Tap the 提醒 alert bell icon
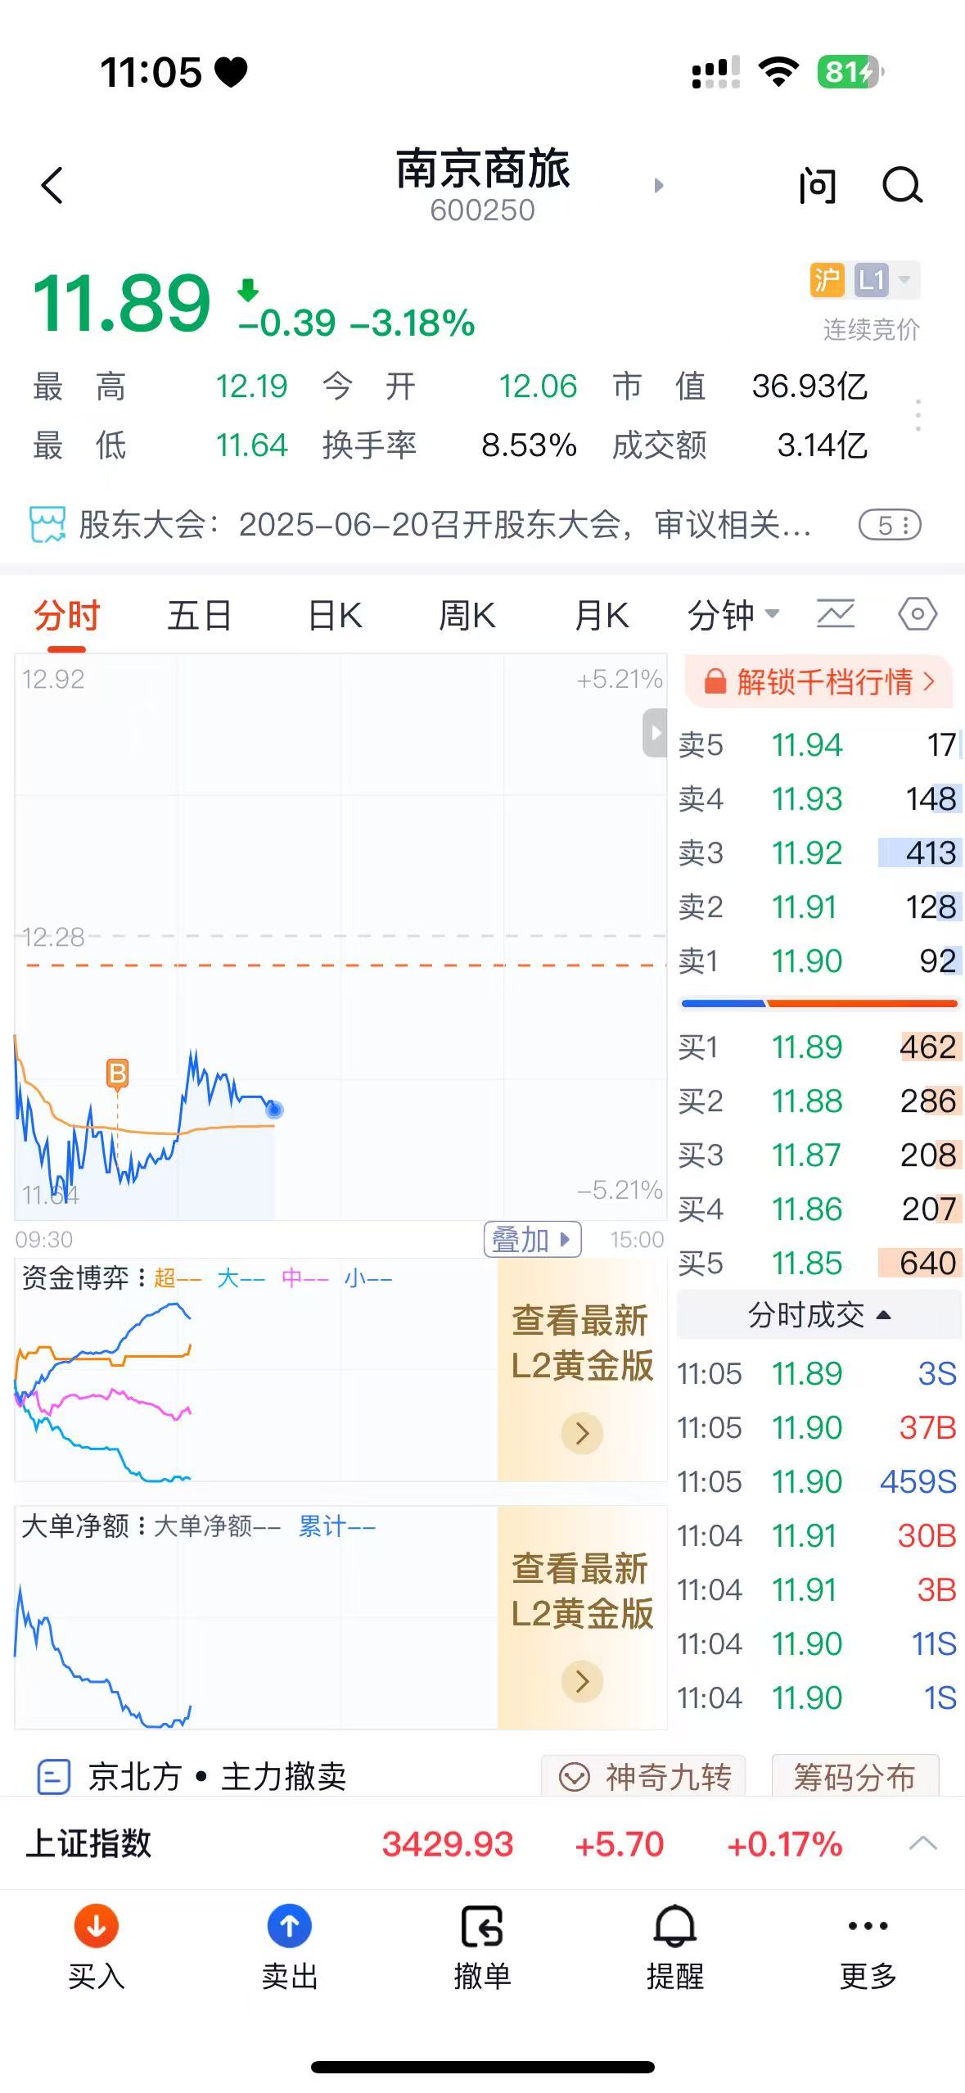This screenshot has width=965, height=2093. pyautogui.click(x=675, y=1926)
